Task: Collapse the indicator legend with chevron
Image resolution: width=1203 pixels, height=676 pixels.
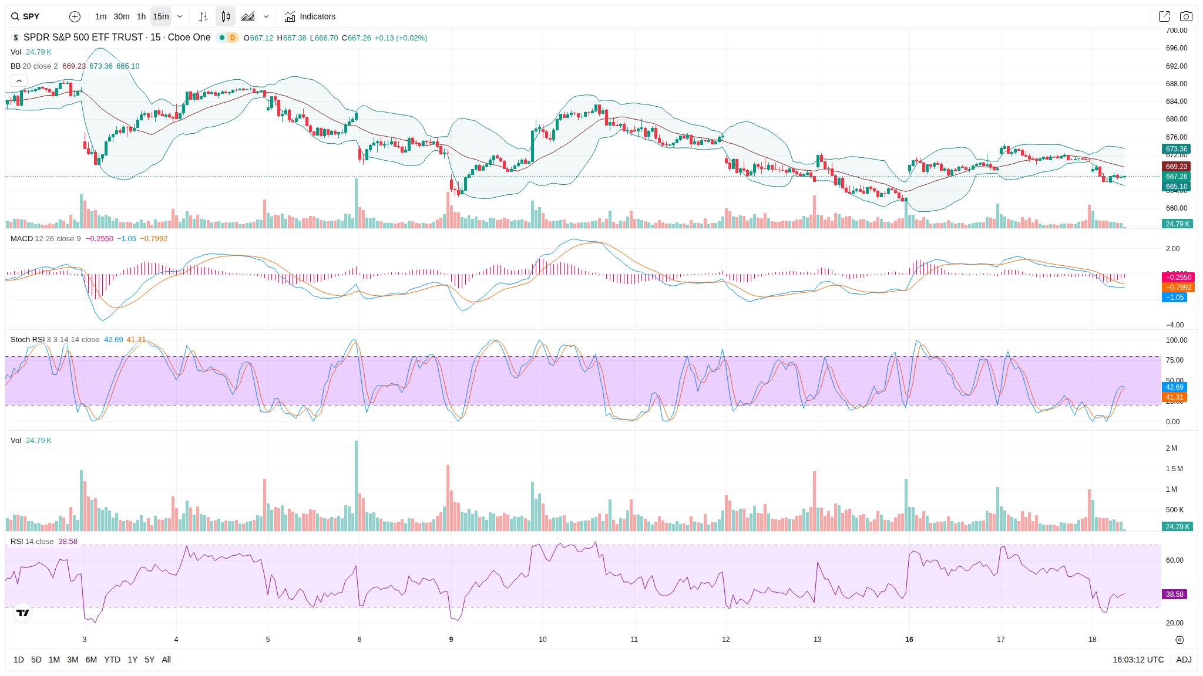Action: (19, 81)
